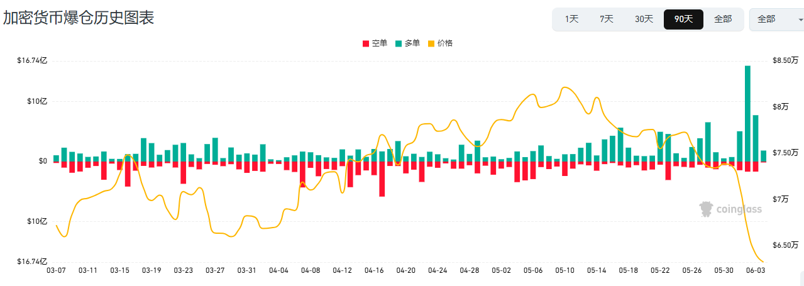804x286 pixels.
Task: Click the $0 left axis label
Action: (x=43, y=161)
